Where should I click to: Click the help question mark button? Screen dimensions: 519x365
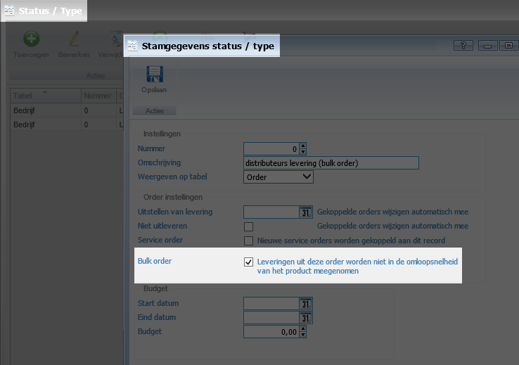463,46
